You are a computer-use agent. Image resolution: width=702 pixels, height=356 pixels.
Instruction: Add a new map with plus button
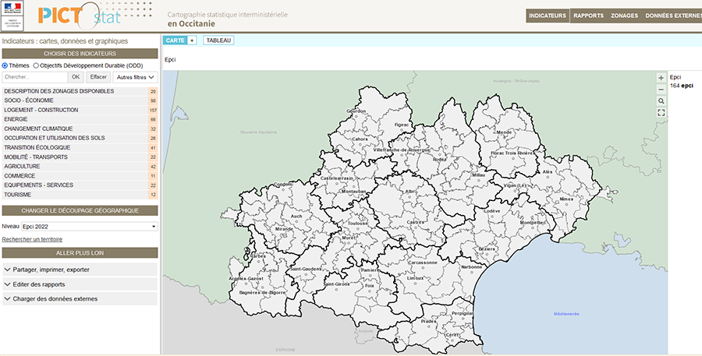click(x=192, y=41)
